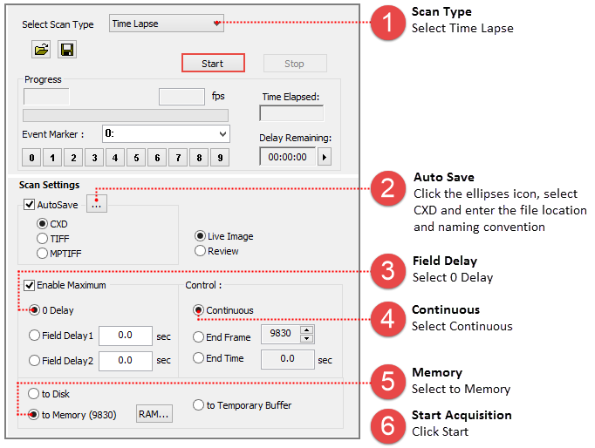This screenshot has width=595, height=448.
Task: Select the Review radio button
Action: click(x=201, y=251)
